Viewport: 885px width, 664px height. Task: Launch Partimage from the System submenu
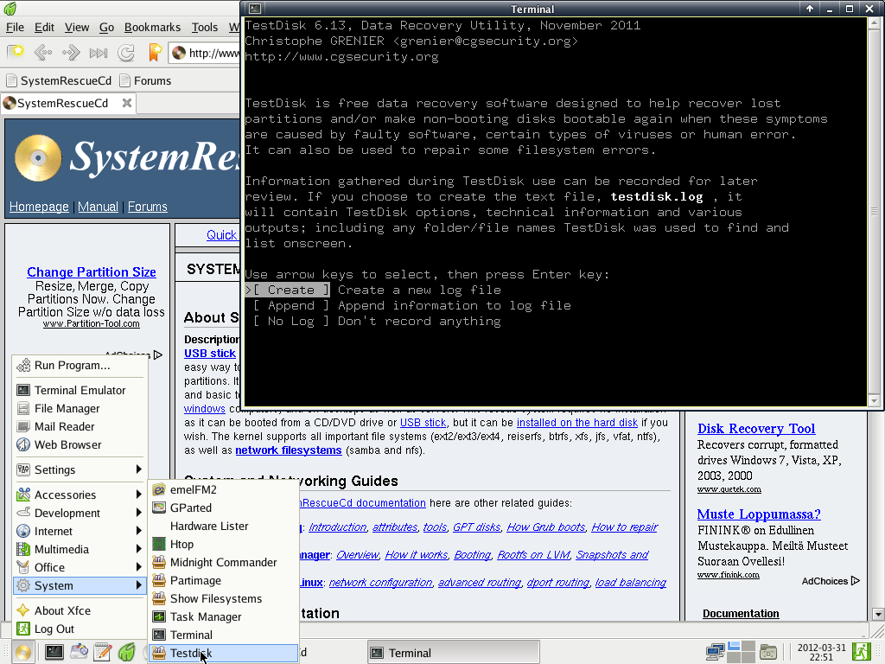click(224, 580)
